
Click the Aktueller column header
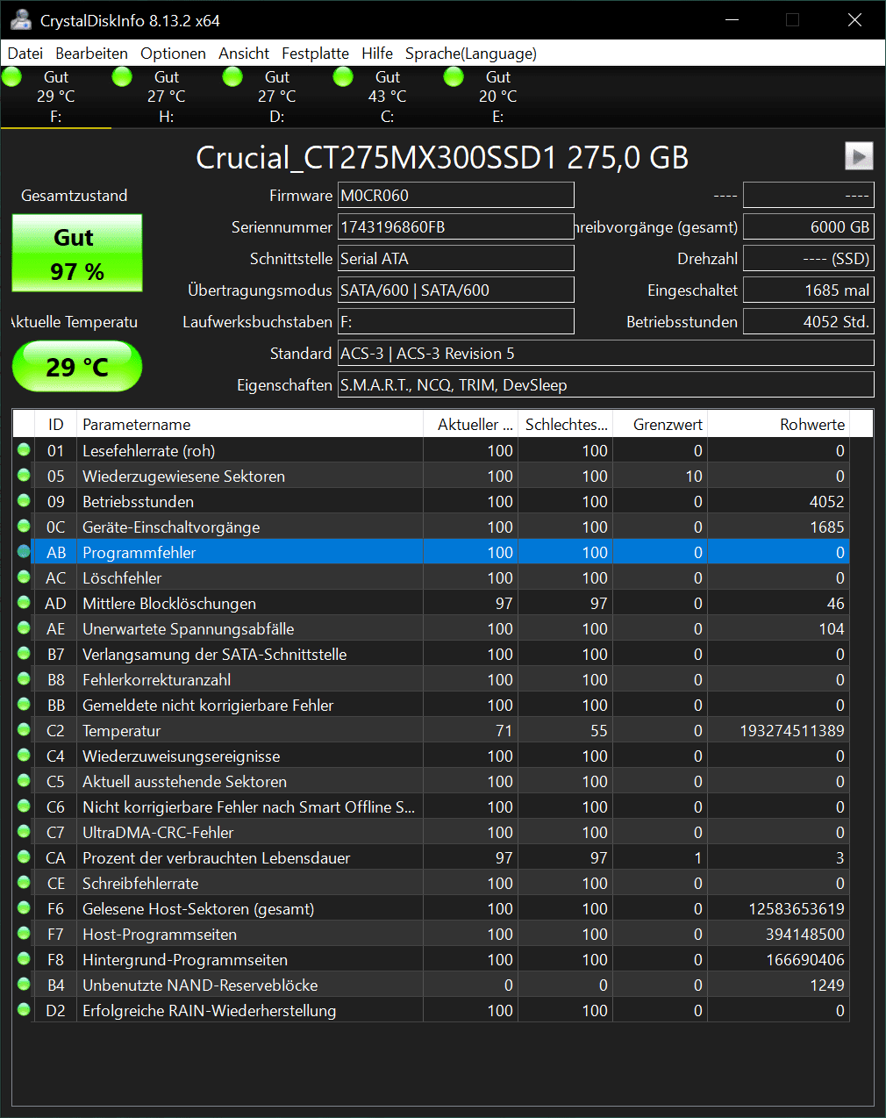(x=471, y=424)
